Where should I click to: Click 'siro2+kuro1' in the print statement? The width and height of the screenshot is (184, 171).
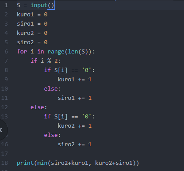click(x=69, y=163)
